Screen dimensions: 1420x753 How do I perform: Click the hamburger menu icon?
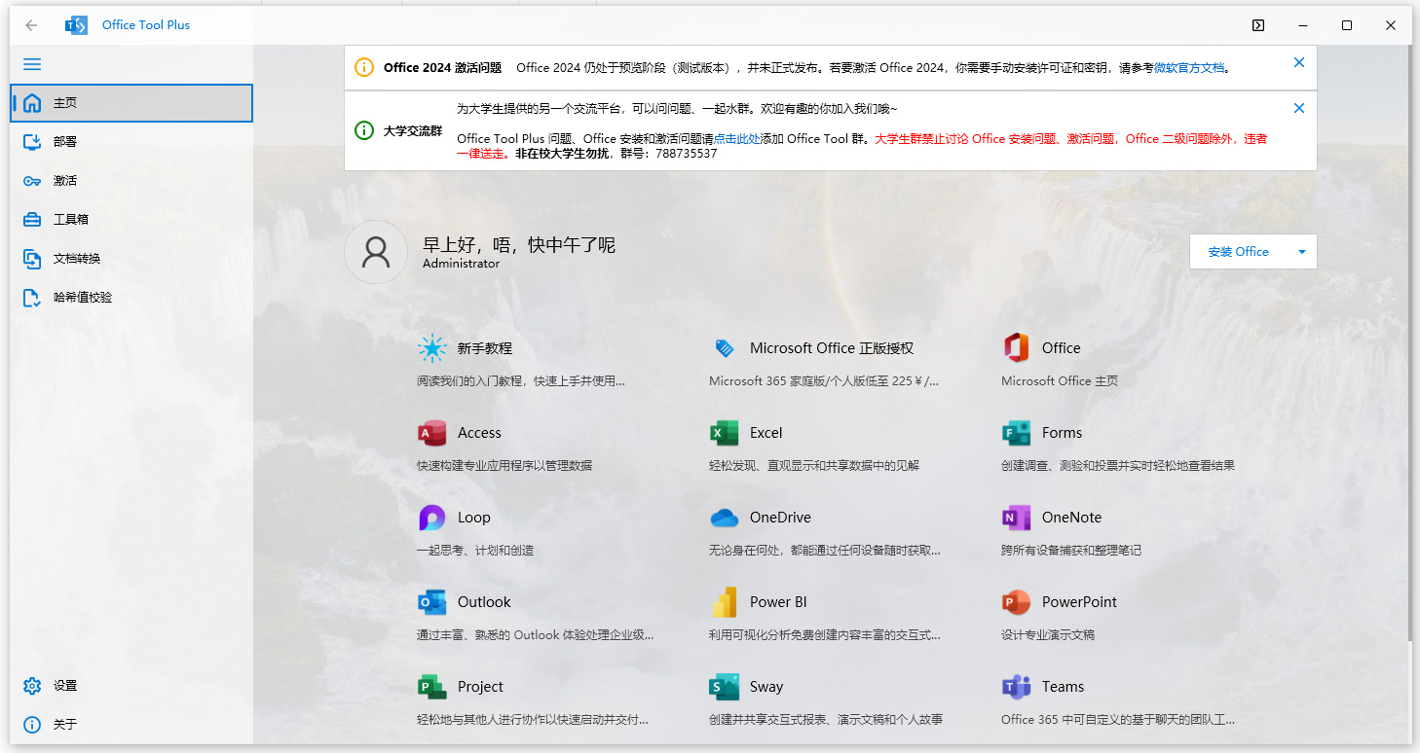pos(31,64)
